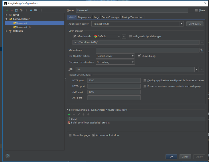Viewport: 209px width, 162px height.
Task: Expand VM options editor icon
Action: pos(202,50)
